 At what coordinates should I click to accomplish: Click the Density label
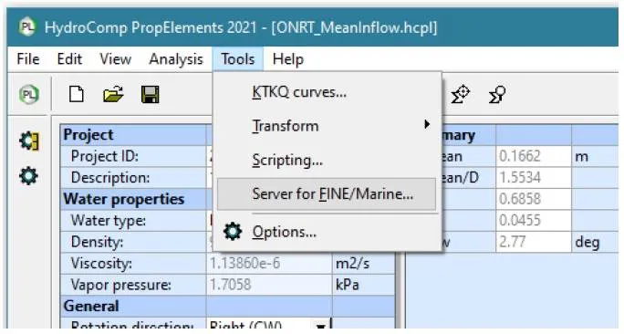(97, 242)
